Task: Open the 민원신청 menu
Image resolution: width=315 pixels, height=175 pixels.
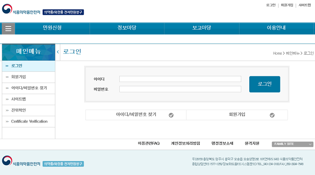Action: pyautogui.click(x=52, y=28)
